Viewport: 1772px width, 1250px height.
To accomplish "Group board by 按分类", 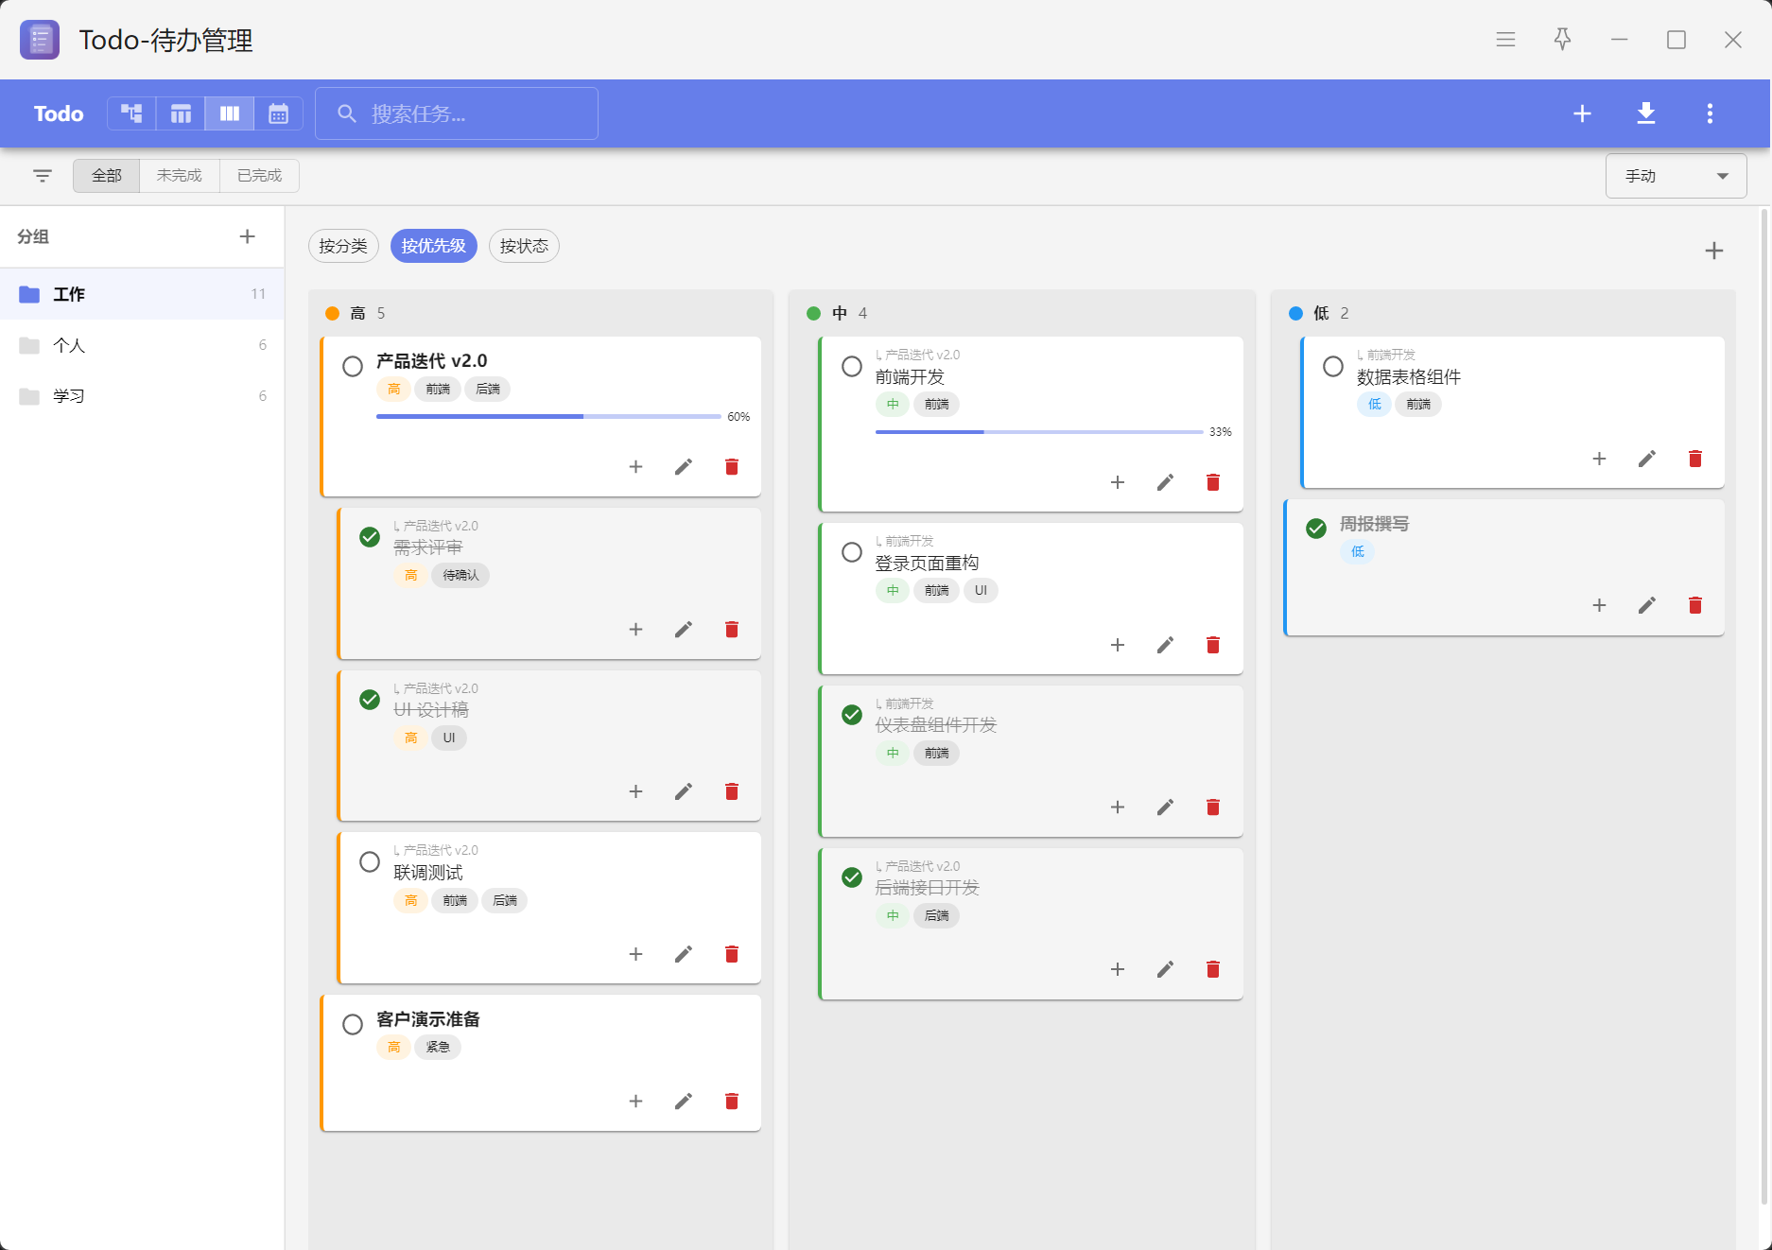I will pyautogui.click(x=343, y=246).
